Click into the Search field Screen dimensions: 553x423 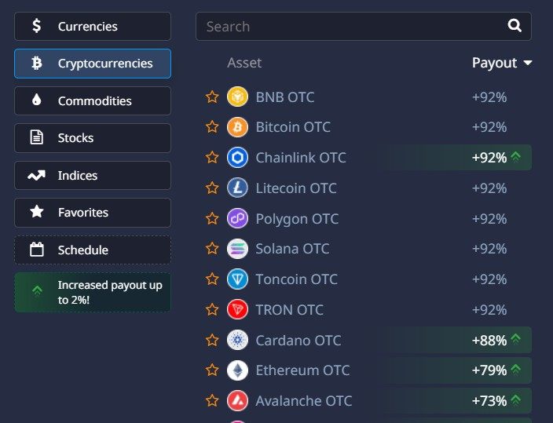click(346, 27)
